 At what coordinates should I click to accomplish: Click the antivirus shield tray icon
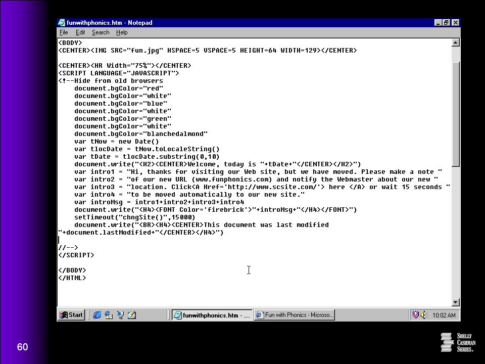[x=415, y=315]
